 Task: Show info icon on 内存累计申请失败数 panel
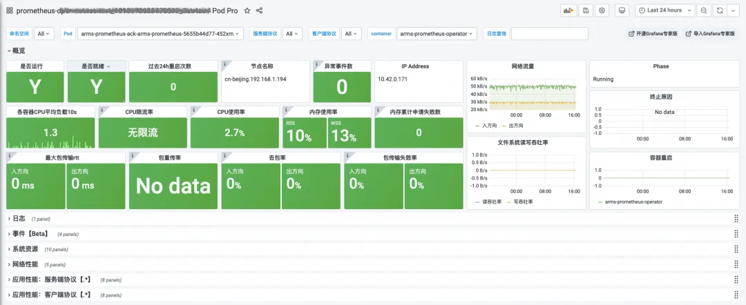tap(378, 109)
